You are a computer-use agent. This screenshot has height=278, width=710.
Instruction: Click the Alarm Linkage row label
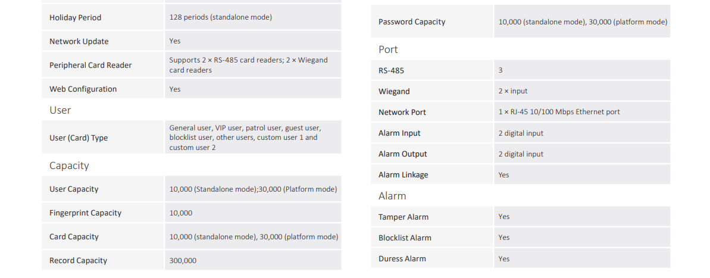click(403, 175)
